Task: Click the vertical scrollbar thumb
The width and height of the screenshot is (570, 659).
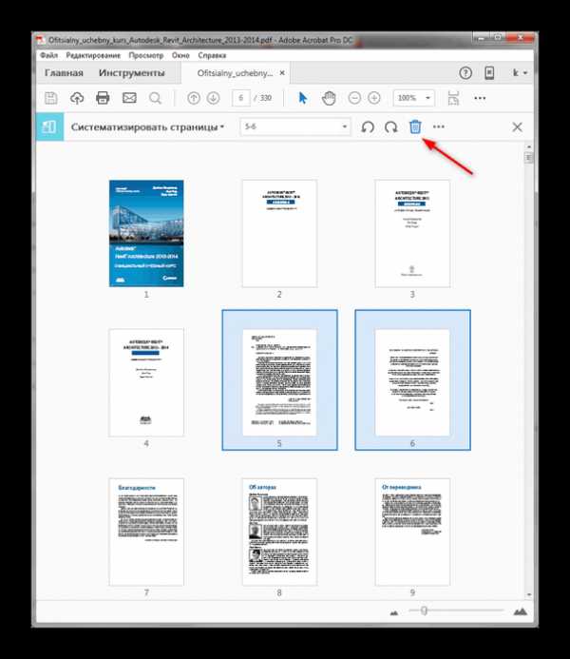Action: (x=529, y=158)
